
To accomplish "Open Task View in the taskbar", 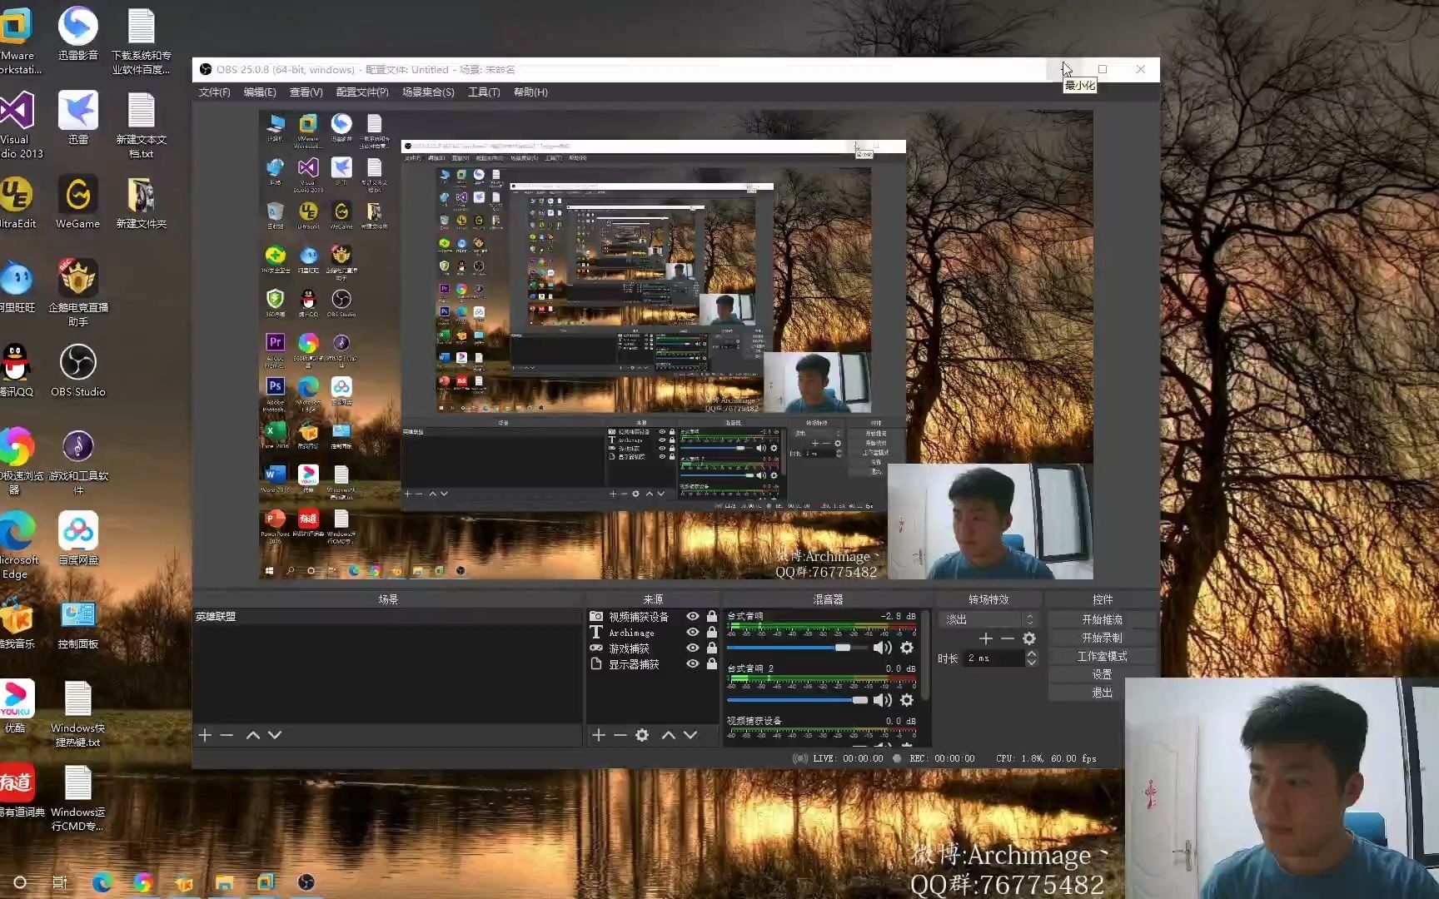I will 60,882.
